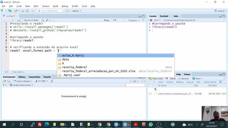This screenshot has width=228, height=128.
Task: Check the receita_federal_arrecadacao file checkbox
Action: tap(150, 94)
